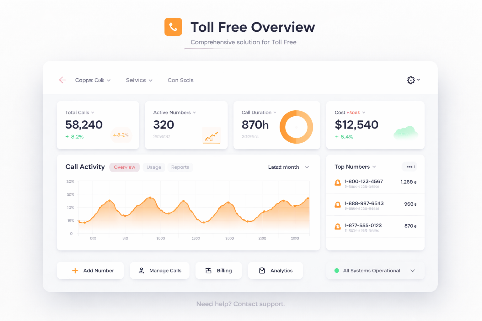Click the orange phone app icon
The image size is (482, 321).
[x=173, y=27]
